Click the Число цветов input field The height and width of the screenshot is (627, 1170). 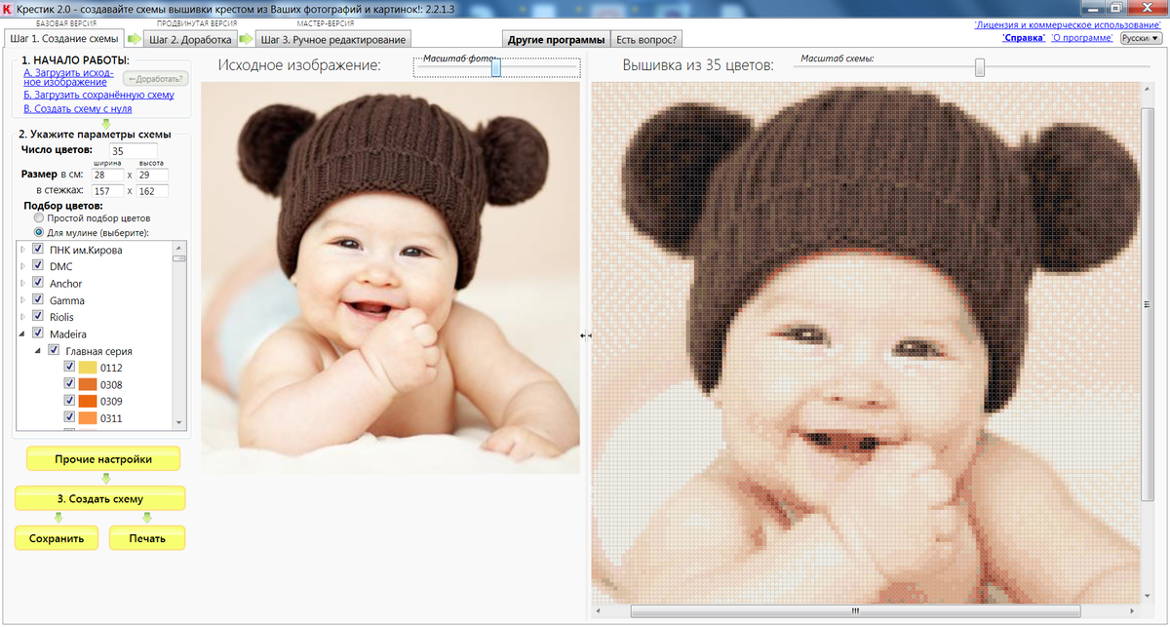134,151
